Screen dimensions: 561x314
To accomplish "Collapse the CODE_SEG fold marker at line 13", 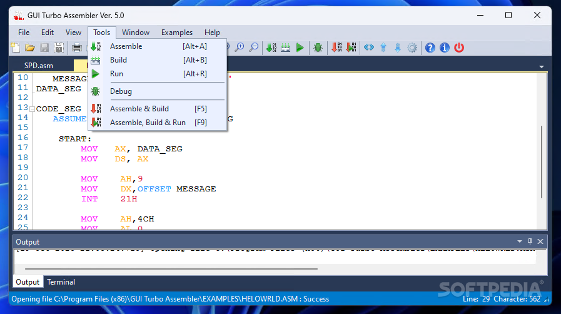I will [32, 109].
